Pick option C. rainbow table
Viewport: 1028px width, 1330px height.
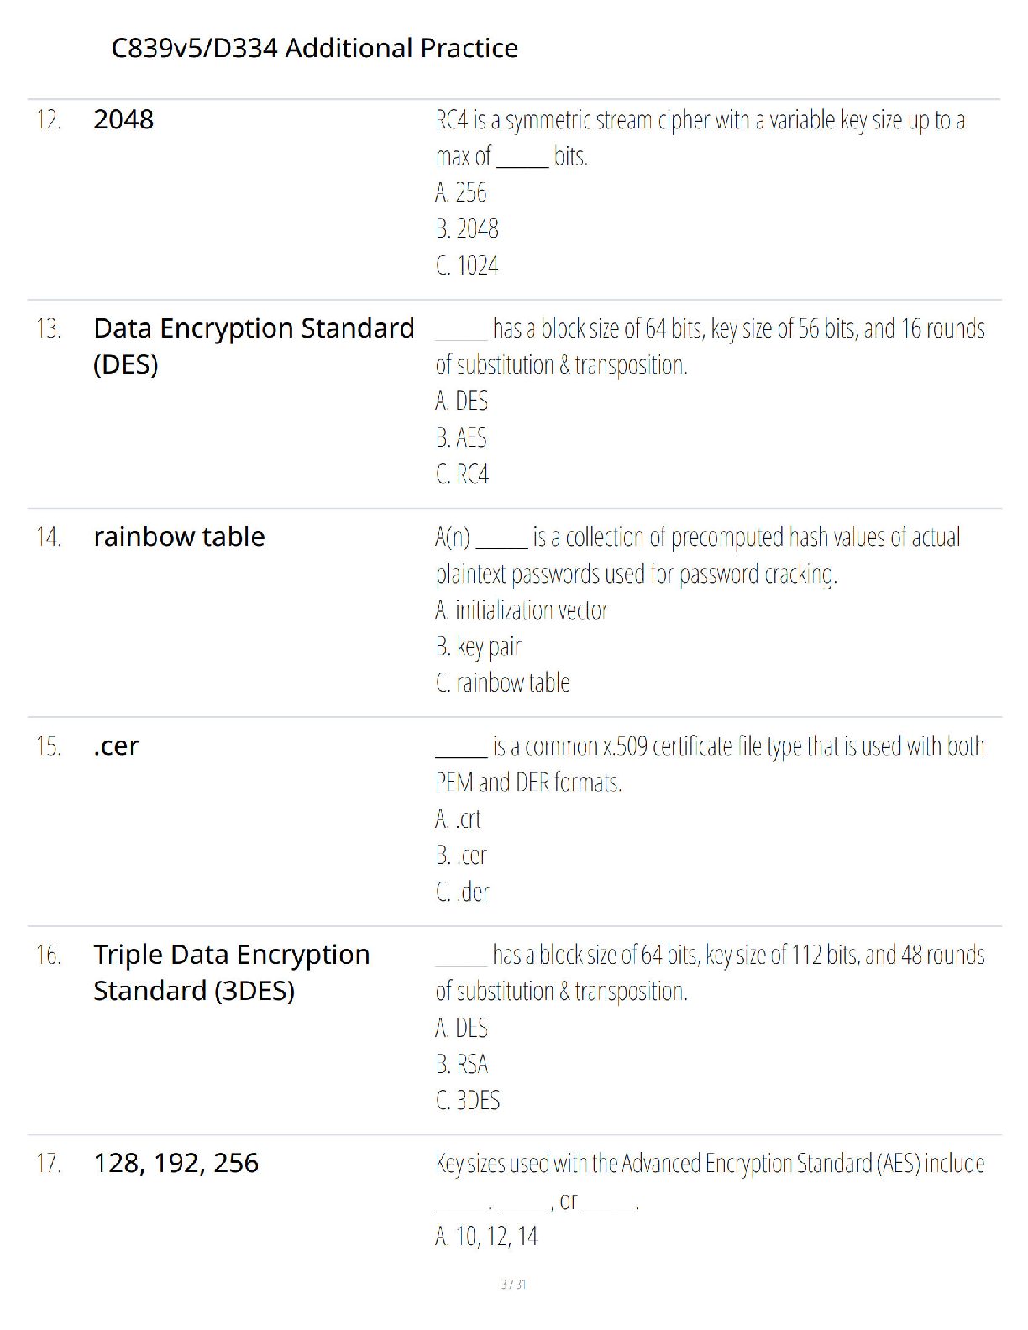point(503,683)
